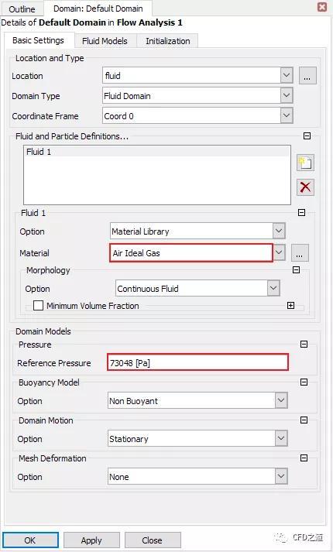Click the OK button

pyautogui.click(x=30, y=540)
